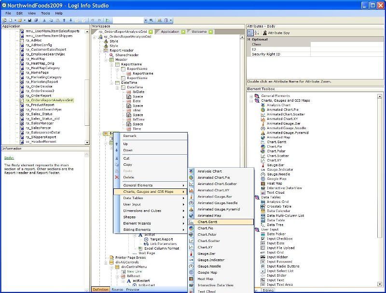Select Animated Map in the Element Toolbox
The width and height of the screenshot is (386, 293).
click(x=279, y=137)
